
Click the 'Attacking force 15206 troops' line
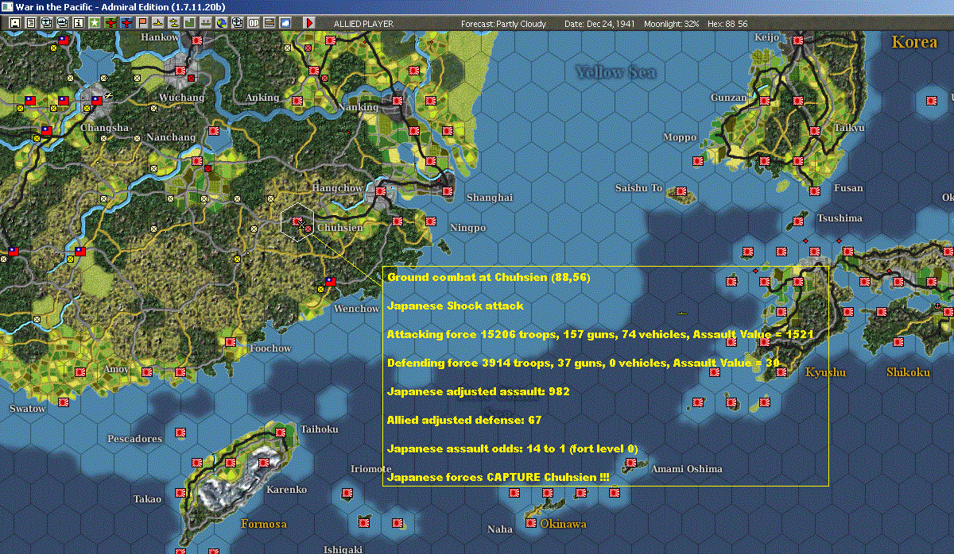click(x=600, y=334)
